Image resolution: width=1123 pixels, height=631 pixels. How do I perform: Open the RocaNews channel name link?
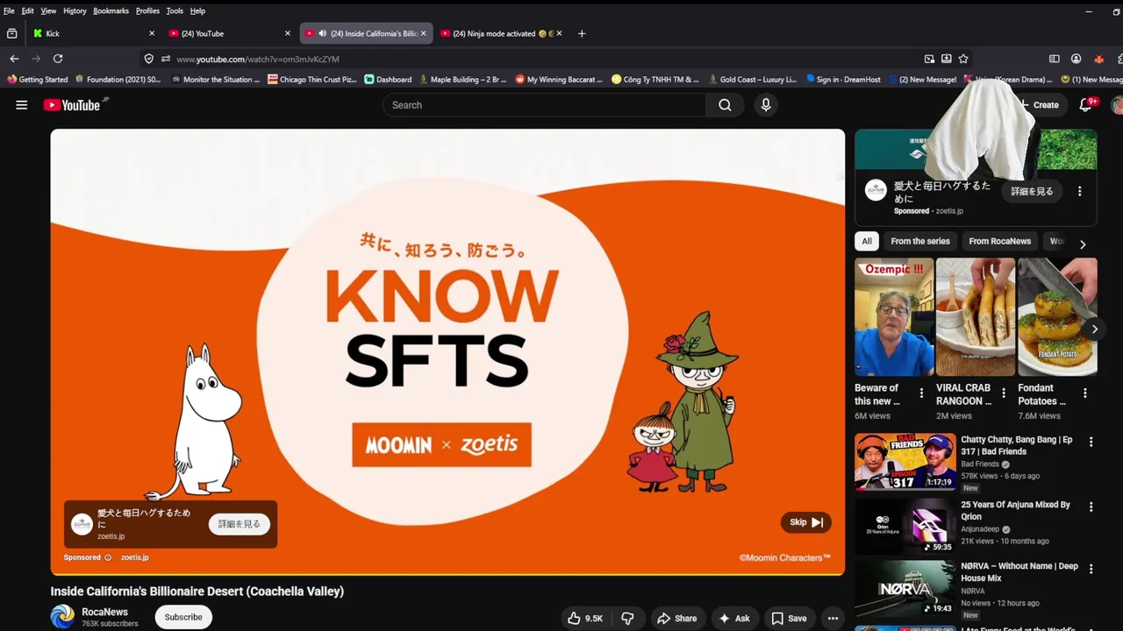click(x=104, y=612)
